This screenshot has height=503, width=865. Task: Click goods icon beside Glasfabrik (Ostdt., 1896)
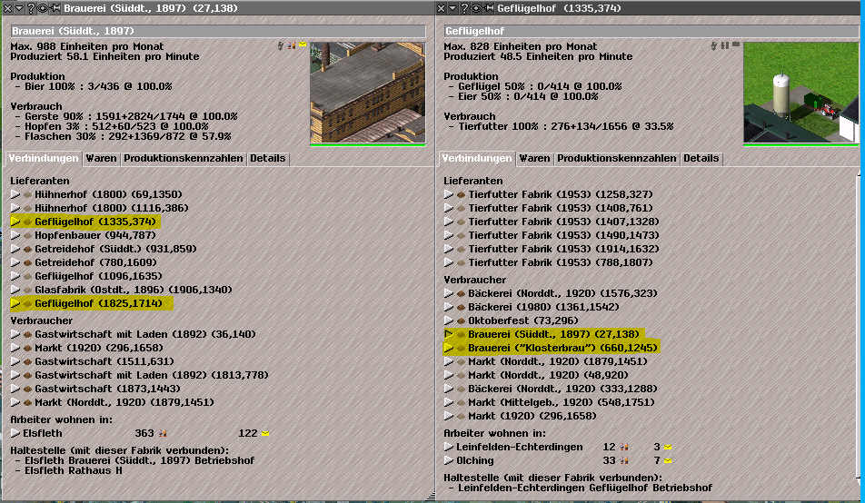pyautogui.click(x=28, y=291)
